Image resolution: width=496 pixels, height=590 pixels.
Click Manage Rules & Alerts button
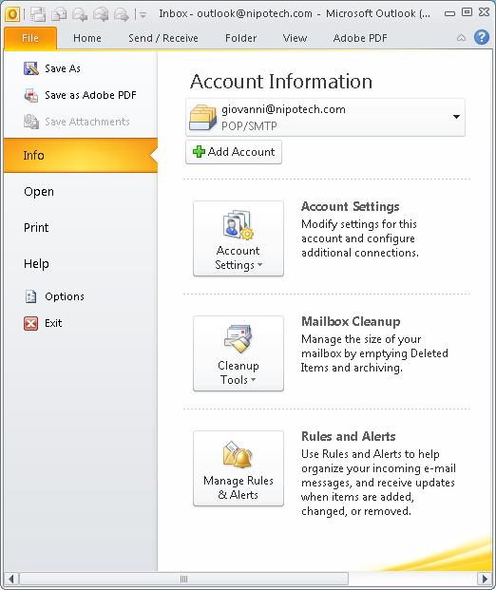point(238,468)
